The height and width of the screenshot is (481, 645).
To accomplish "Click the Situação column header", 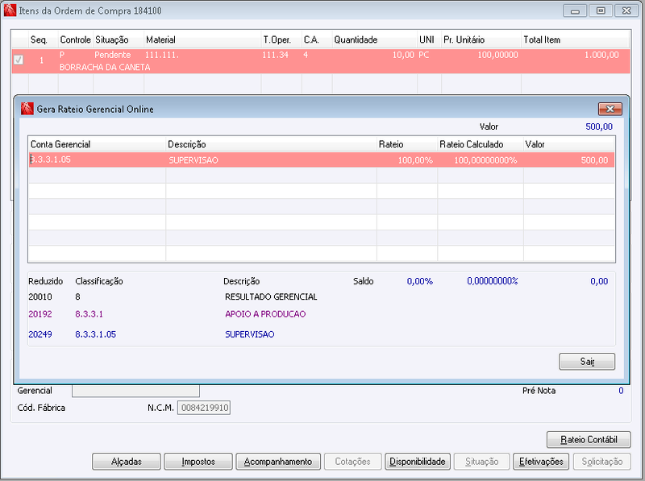I will (x=119, y=39).
